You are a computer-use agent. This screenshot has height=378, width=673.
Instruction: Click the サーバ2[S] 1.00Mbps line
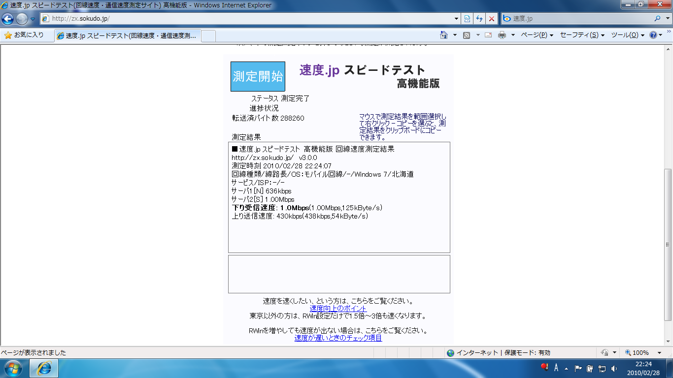[263, 199]
